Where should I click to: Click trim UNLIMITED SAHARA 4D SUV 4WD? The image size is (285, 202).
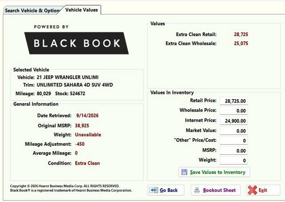coord(75,85)
